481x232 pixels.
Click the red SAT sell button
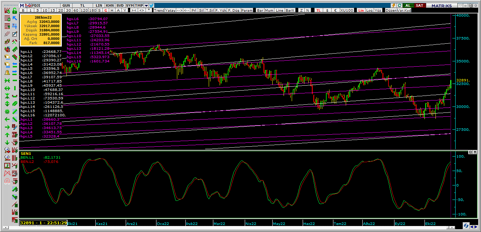419,5
